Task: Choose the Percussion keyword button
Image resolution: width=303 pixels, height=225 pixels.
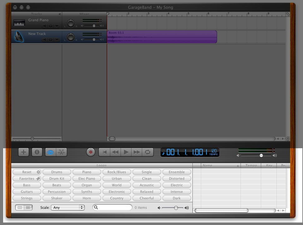Action: 57,192
